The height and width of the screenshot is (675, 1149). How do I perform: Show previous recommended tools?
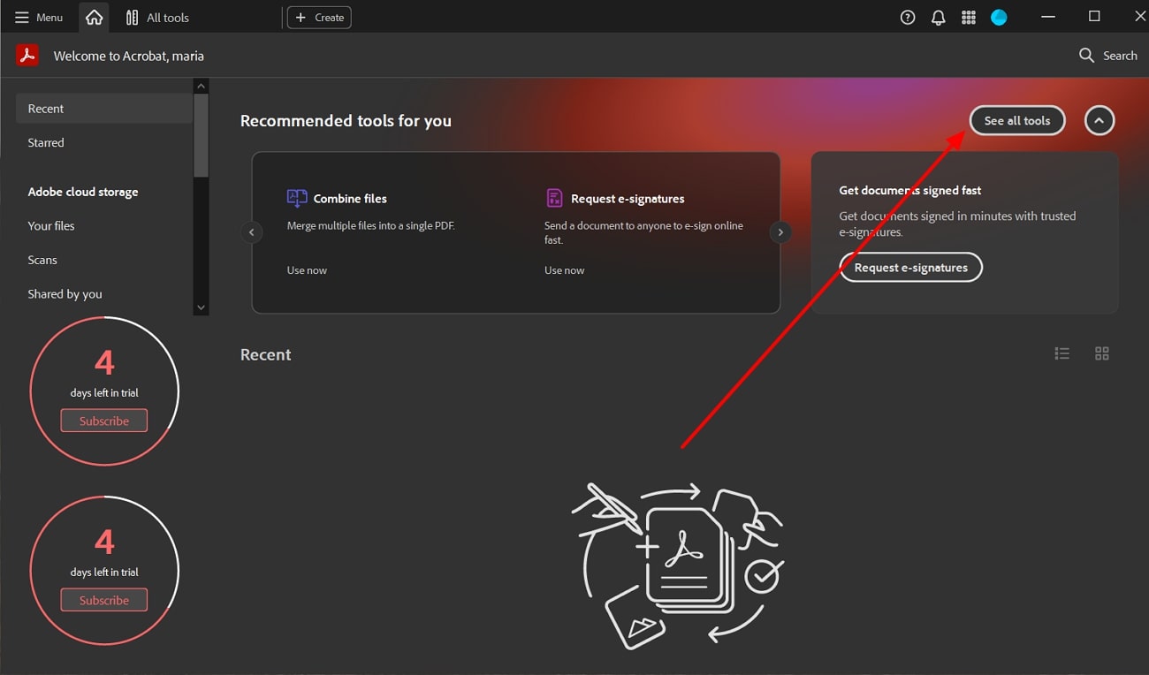pyautogui.click(x=252, y=232)
